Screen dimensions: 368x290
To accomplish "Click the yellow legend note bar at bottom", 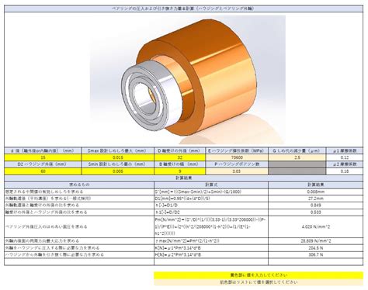I will 259,275.
